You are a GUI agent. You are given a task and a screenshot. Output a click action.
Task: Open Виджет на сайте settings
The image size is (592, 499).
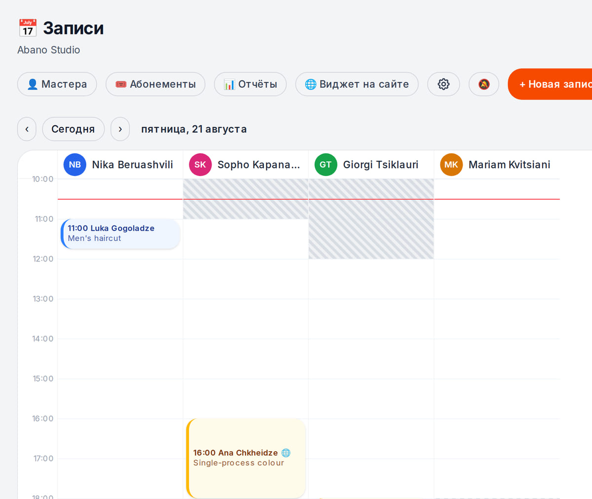(x=357, y=84)
